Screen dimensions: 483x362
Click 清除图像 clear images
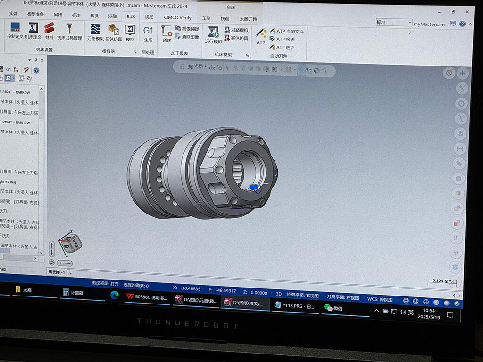tap(187, 37)
